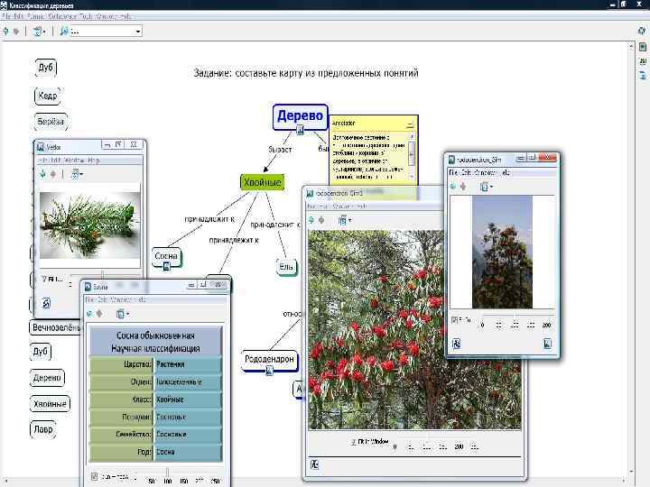Select the Кедр concept at top left
The width and height of the screenshot is (650, 487).
47,96
